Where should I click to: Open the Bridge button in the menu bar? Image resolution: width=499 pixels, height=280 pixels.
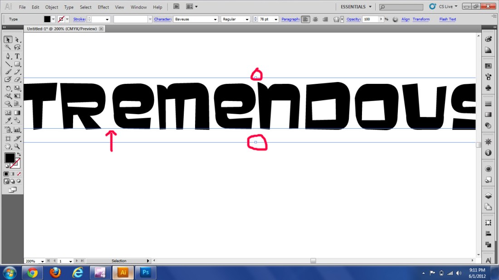[x=176, y=7]
